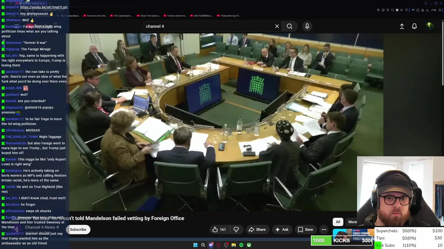Screen dimensions: 444x249
Task: Toggle the ad-blocker shield icon
Action: 397,10
